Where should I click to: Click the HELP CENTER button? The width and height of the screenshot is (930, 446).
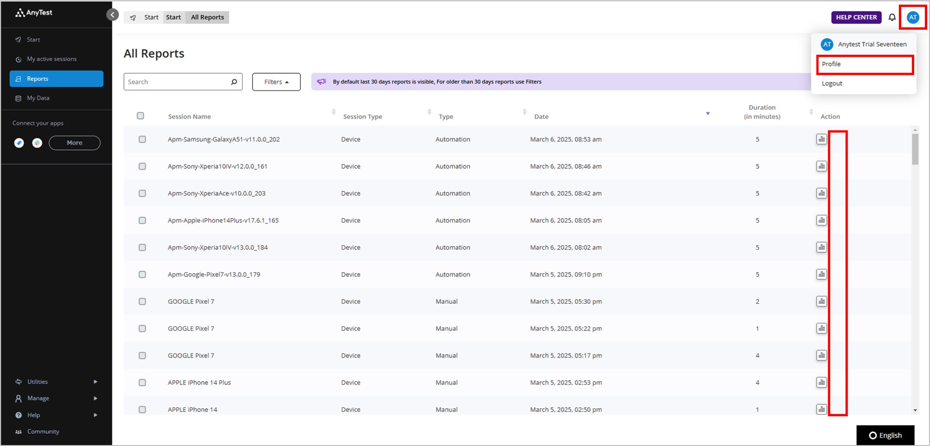click(856, 17)
